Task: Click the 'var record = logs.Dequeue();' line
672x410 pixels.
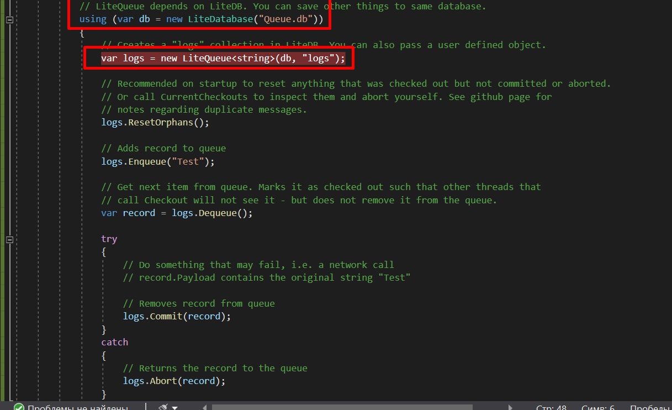Action: point(177,213)
